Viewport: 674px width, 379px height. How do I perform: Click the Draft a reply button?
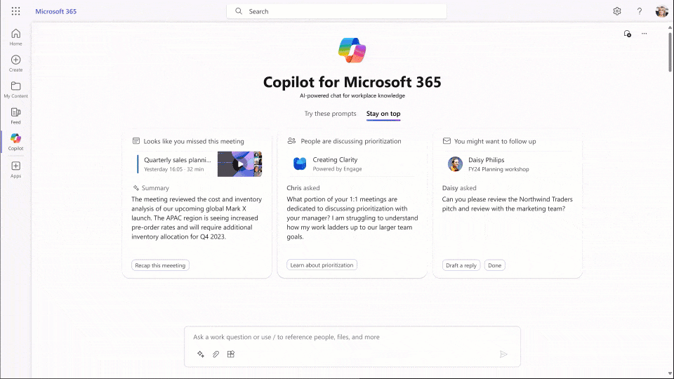pos(461,265)
